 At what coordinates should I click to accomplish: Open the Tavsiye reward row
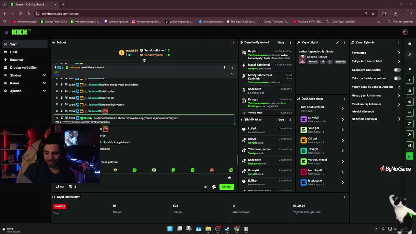(322, 151)
